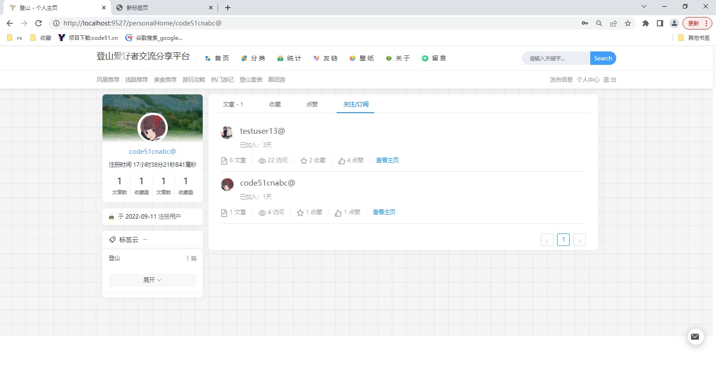Open a new browser tab with plus icon
This screenshot has height=381, width=716.
pos(228,8)
